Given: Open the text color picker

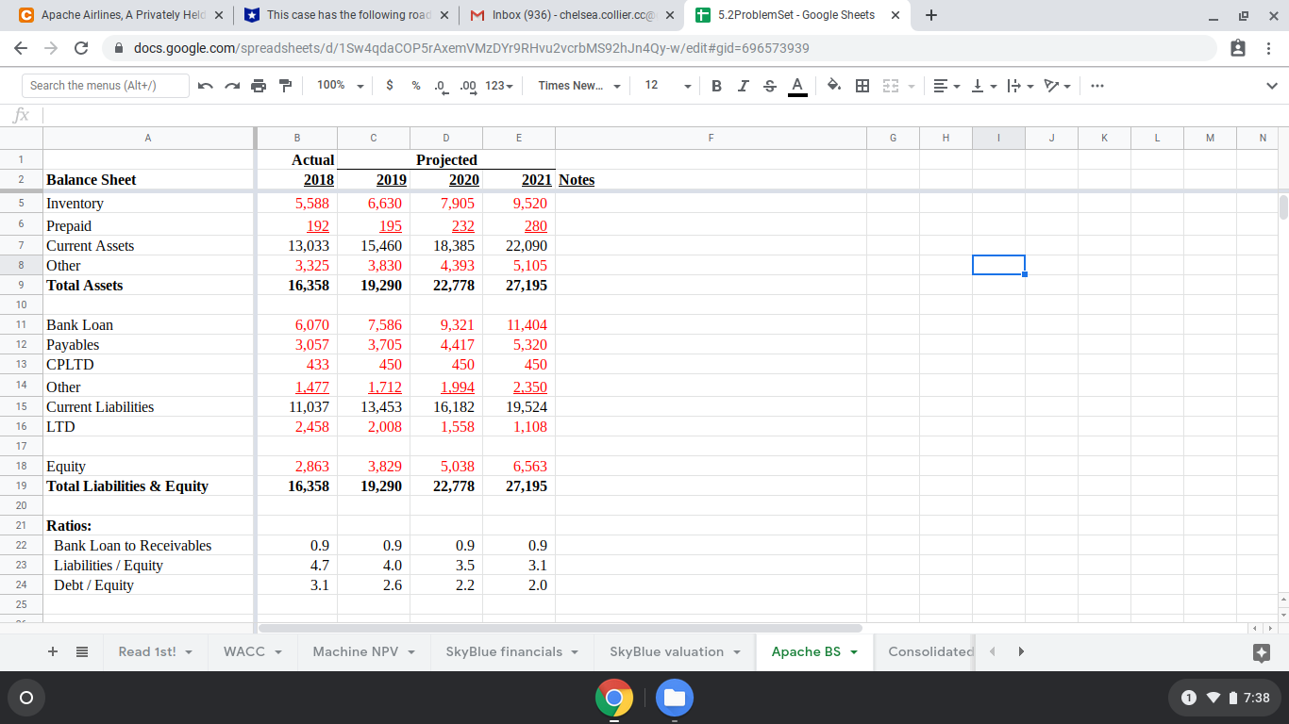Looking at the screenshot, I should tap(796, 86).
